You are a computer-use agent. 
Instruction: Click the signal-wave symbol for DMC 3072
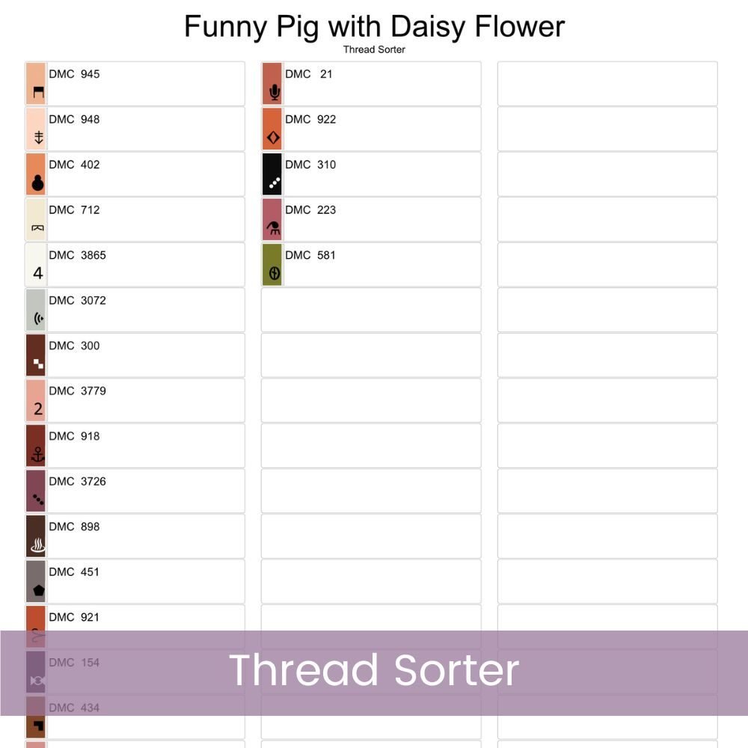[39, 318]
